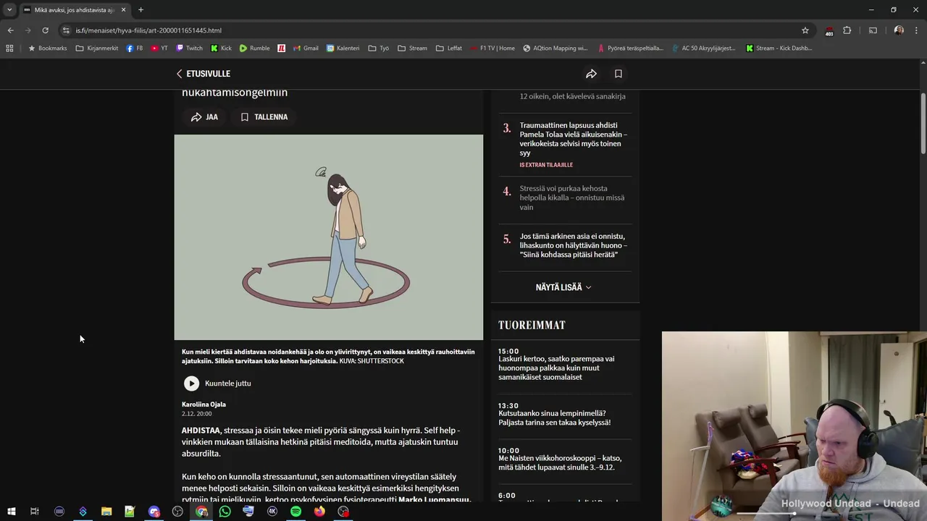Open the Kalenteri bookmark
Viewport: 927px width, 521px height.
[x=343, y=48]
